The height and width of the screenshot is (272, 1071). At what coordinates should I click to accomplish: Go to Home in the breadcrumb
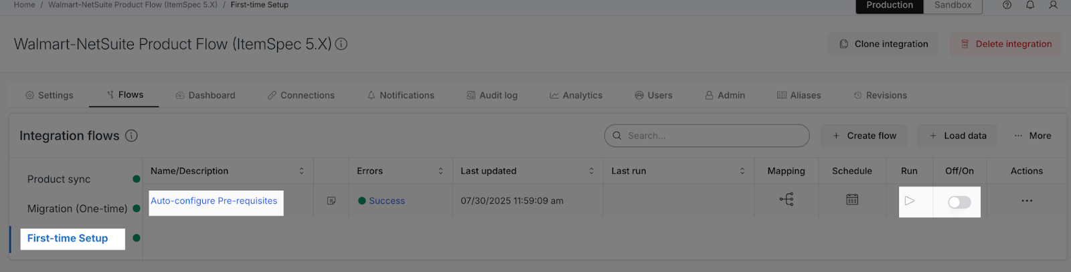25,5
